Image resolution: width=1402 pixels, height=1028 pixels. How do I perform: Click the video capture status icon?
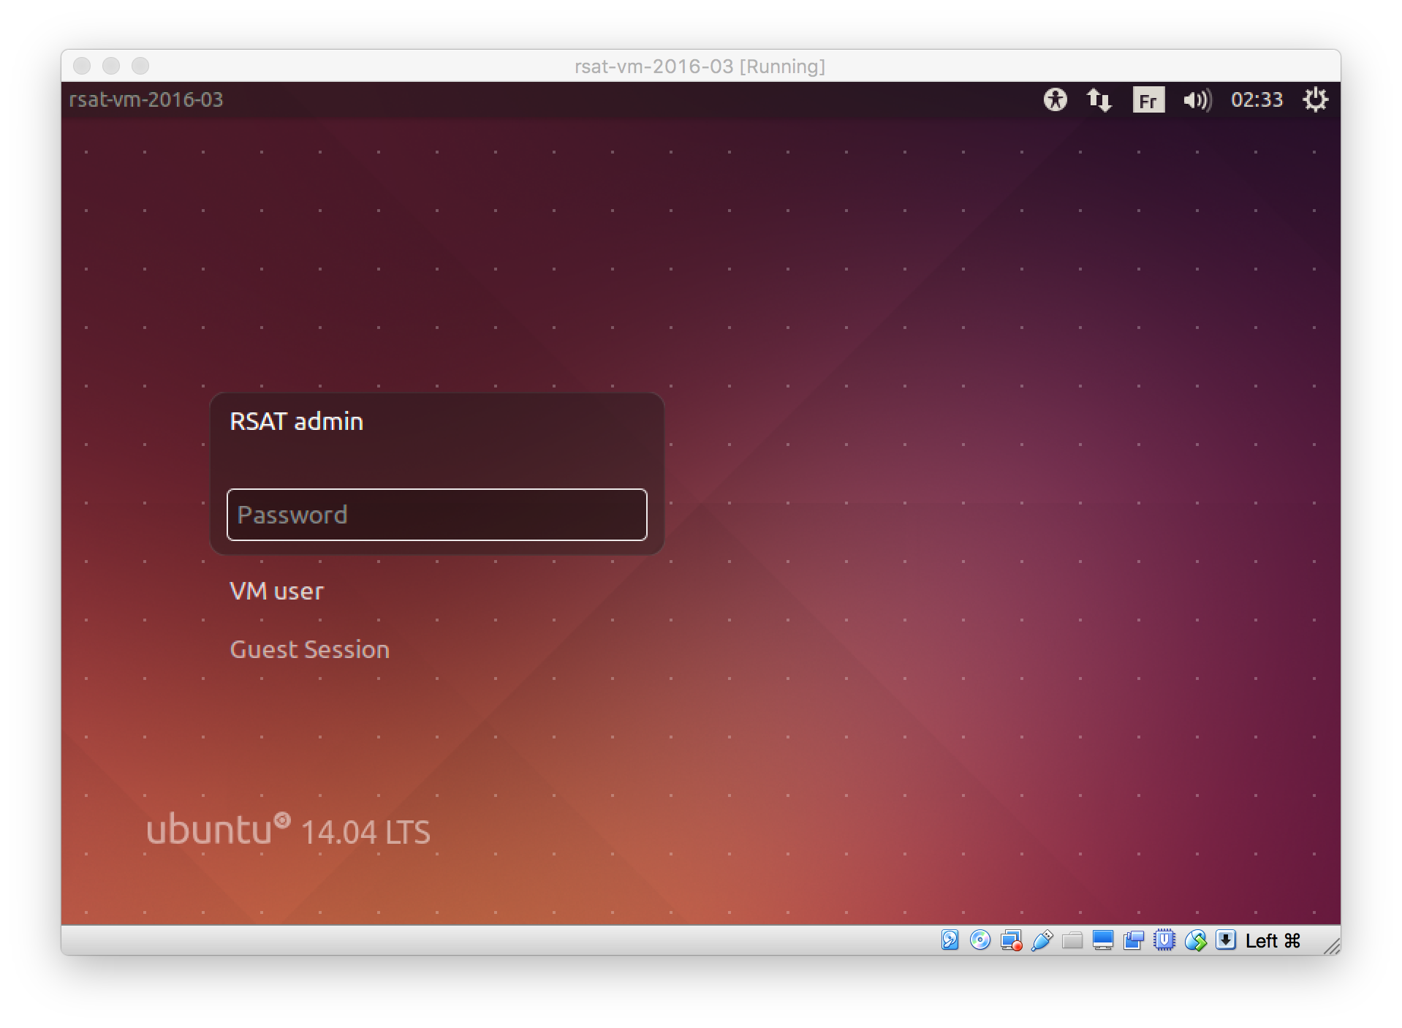1134,940
